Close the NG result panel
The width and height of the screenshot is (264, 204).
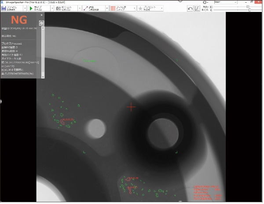tap(42, 15)
